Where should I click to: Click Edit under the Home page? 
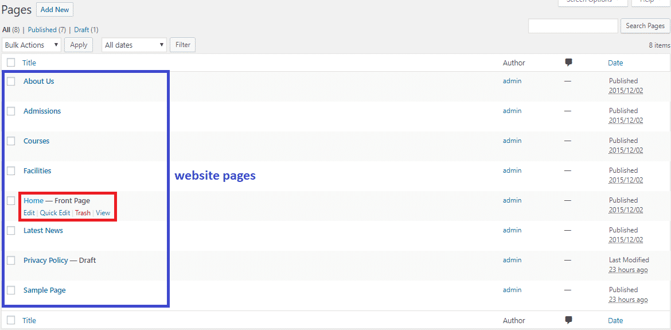pyautogui.click(x=29, y=213)
